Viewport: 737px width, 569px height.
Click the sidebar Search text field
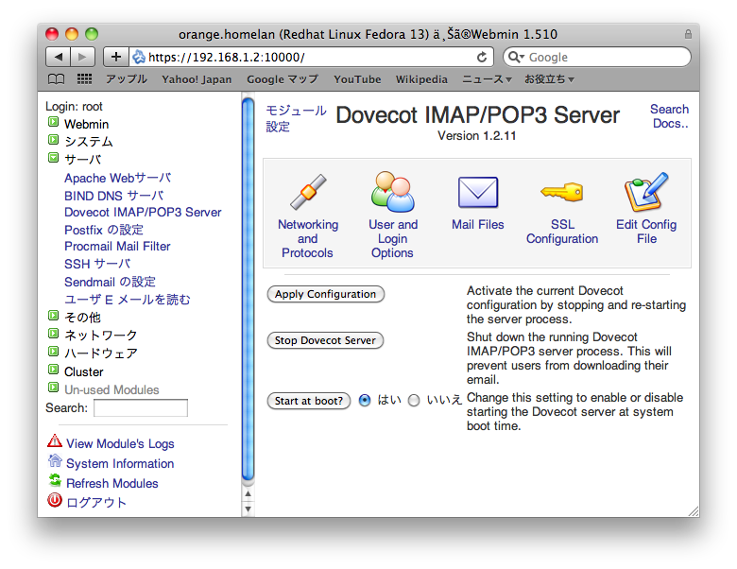pos(141,408)
